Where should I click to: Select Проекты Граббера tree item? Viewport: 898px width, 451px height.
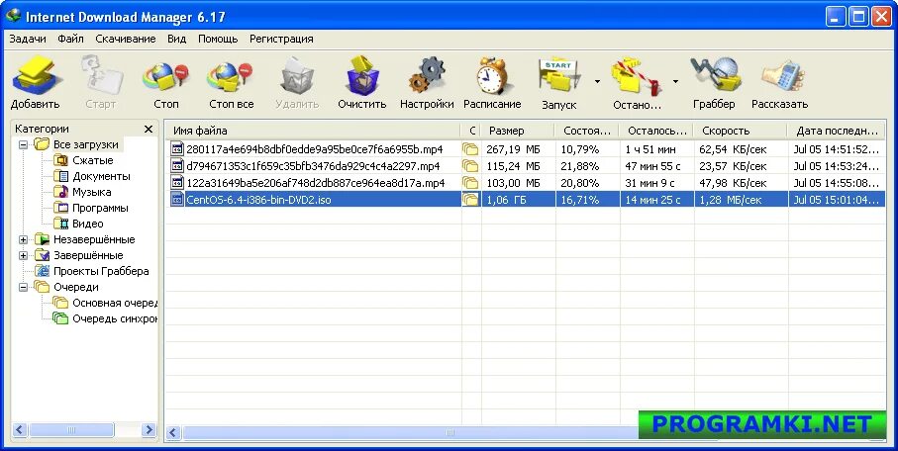tap(101, 271)
